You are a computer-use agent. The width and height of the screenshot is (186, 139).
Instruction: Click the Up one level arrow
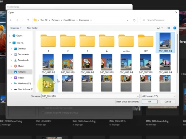click(x=28, y=20)
